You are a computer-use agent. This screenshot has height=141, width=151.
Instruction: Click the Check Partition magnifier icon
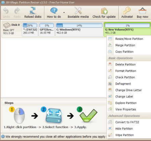(x=110, y=77)
